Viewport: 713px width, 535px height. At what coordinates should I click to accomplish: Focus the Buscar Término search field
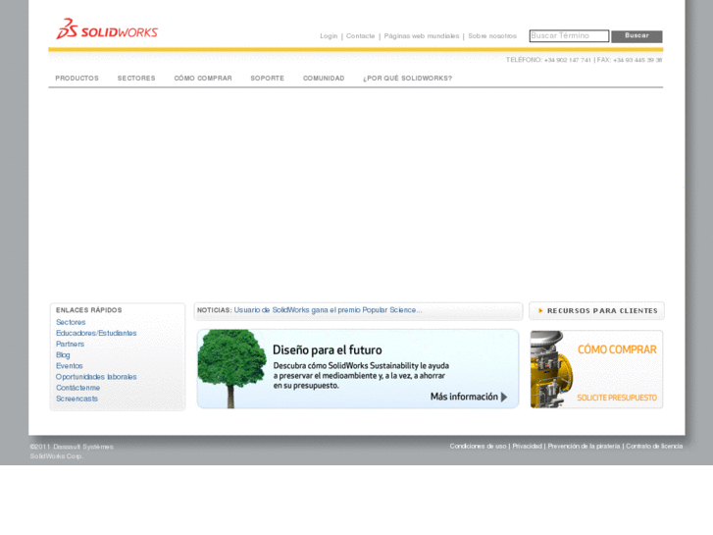(x=569, y=36)
